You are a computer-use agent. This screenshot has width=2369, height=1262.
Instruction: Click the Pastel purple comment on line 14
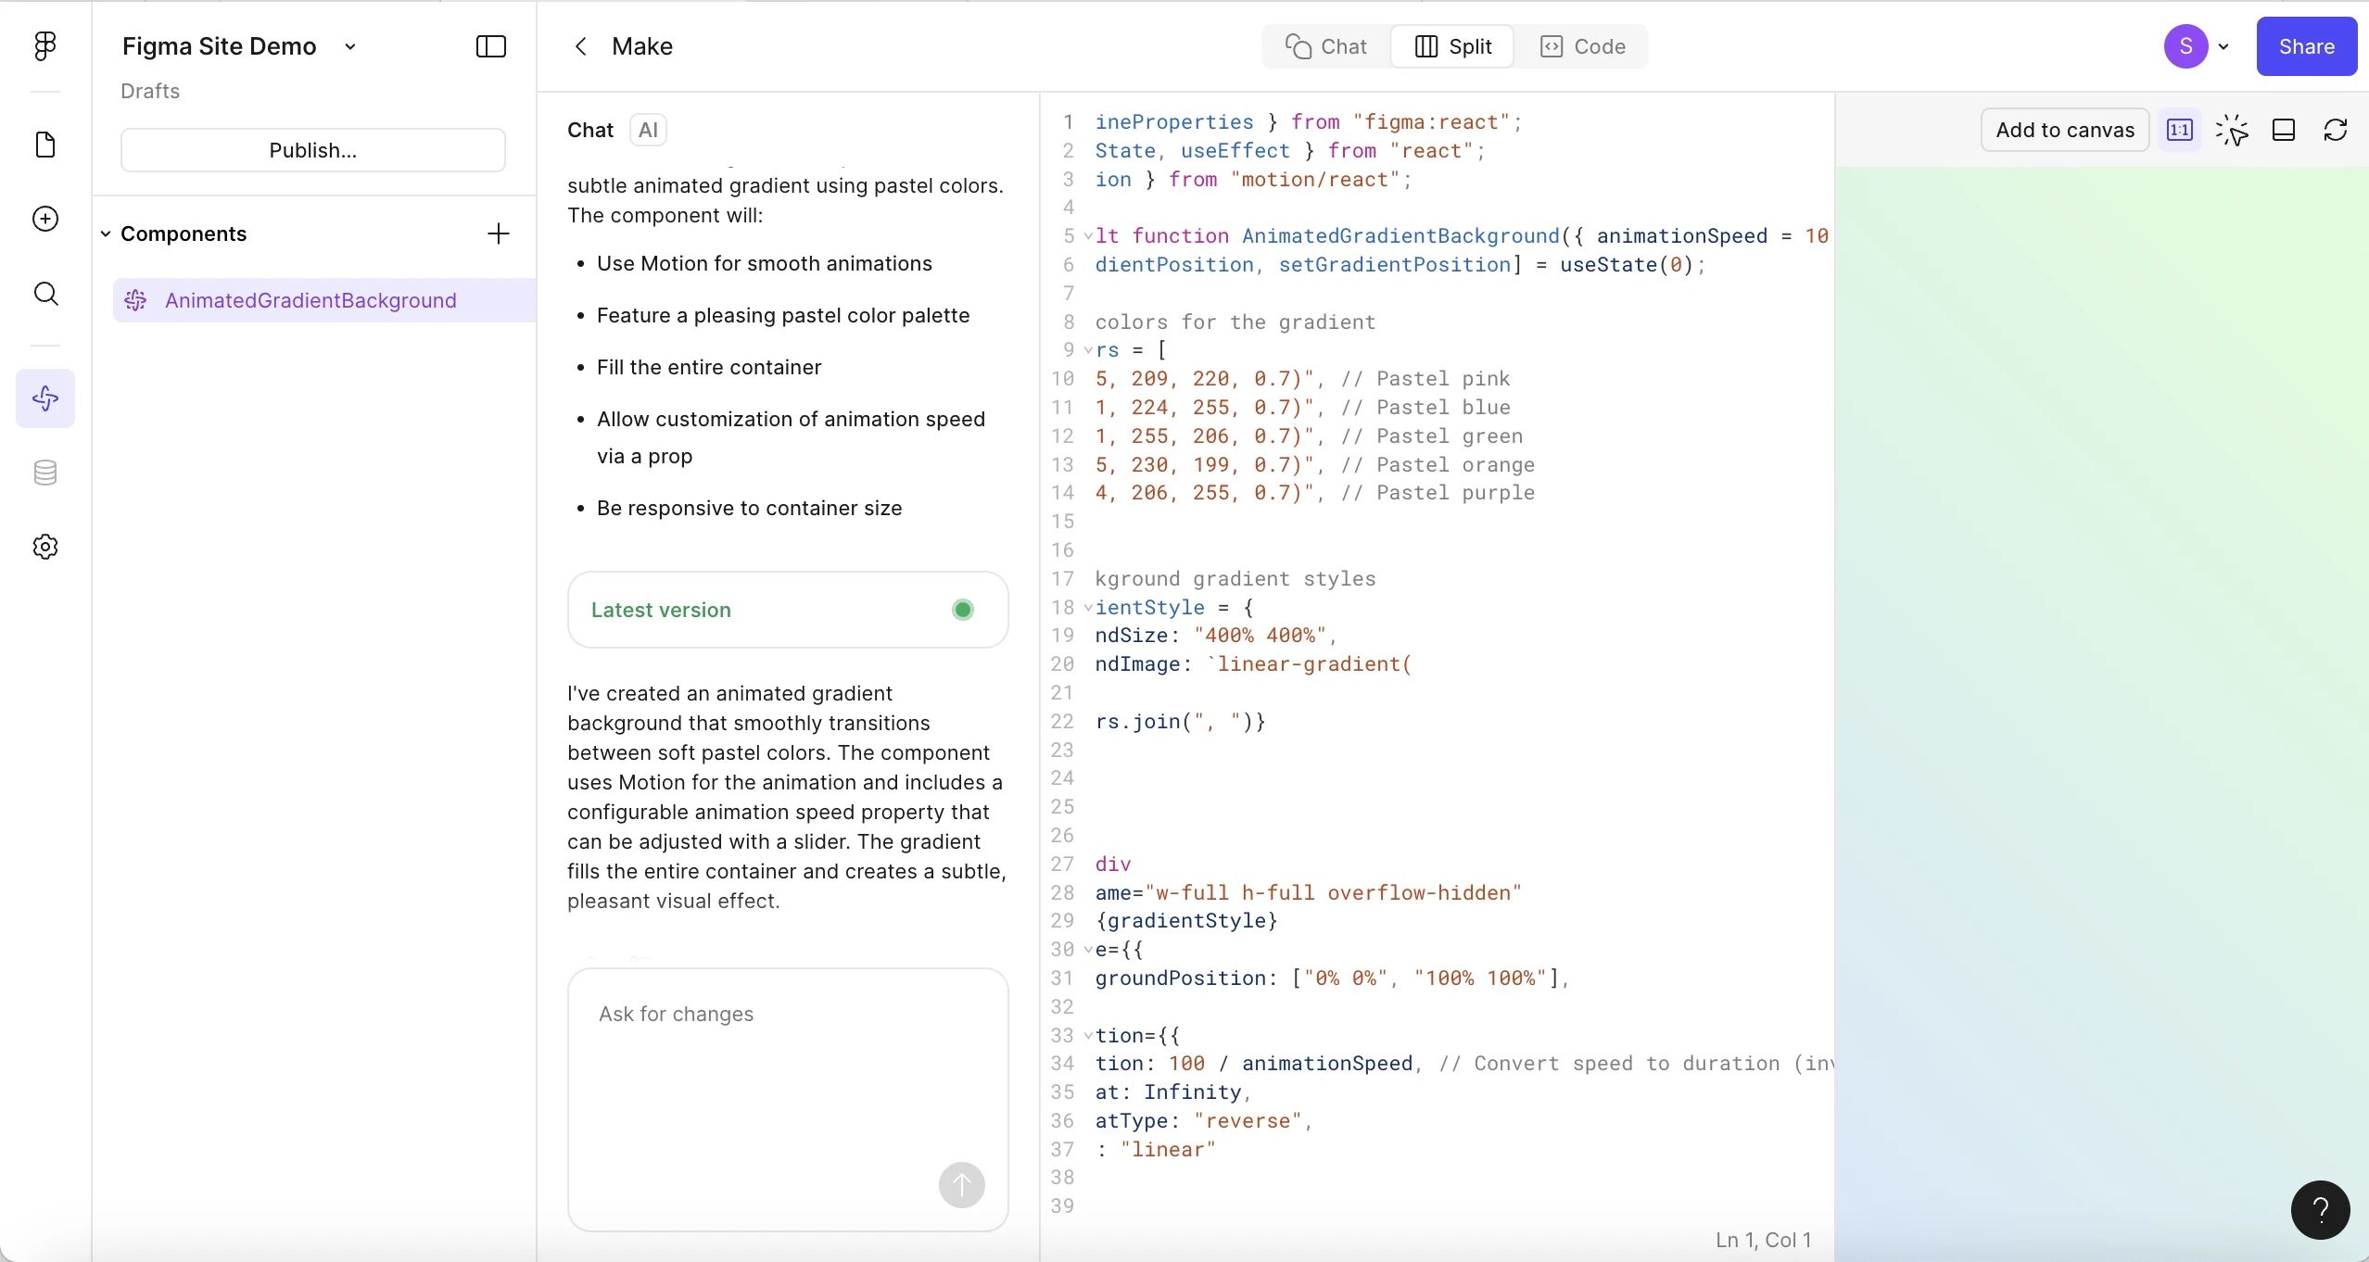(x=1438, y=493)
